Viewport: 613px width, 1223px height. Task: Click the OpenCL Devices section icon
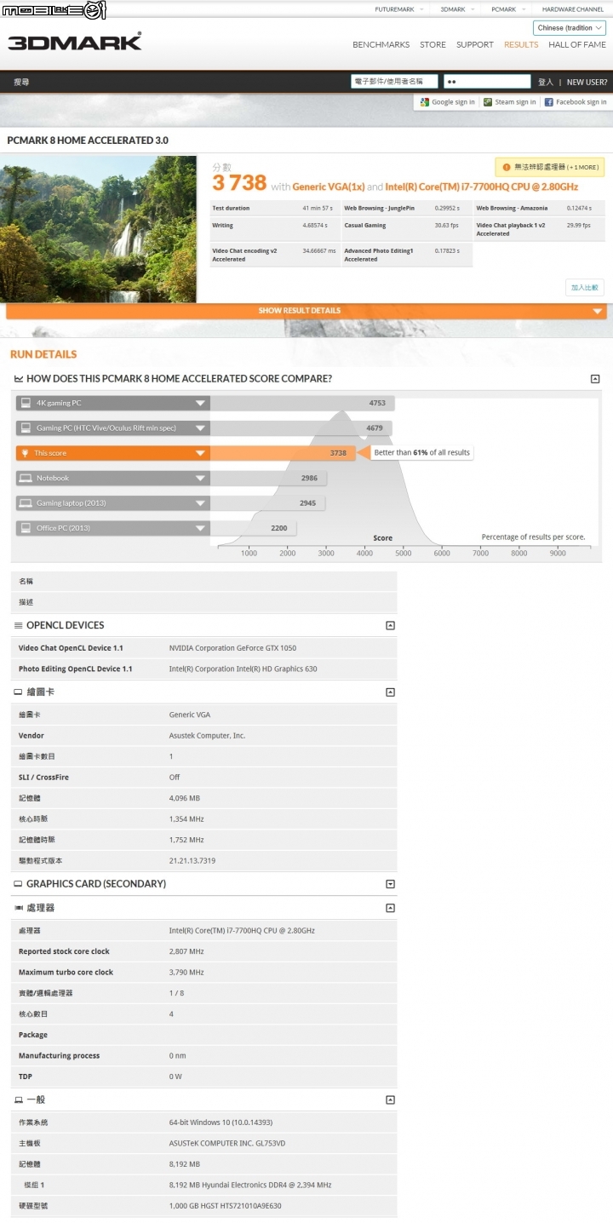pyautogui.click(x=19, y=625)
